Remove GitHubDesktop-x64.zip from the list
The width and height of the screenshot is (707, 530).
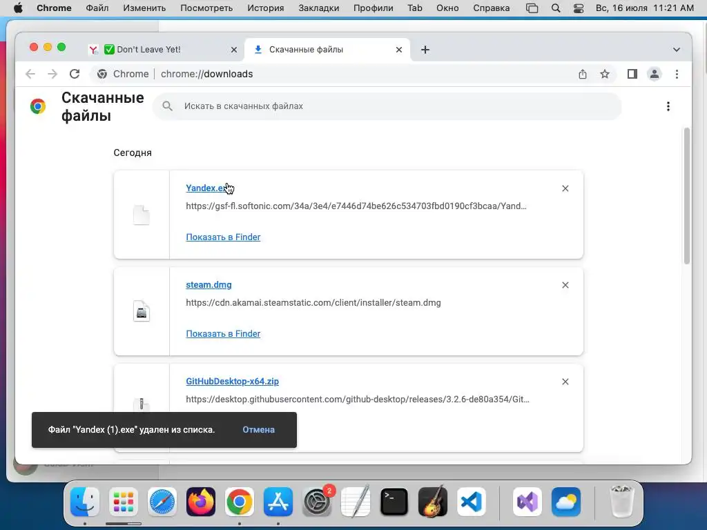[x=565, y=382]
